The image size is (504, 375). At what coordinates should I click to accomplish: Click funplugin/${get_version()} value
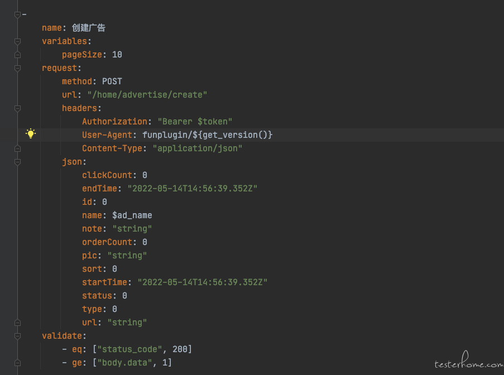[x=207, y=135]
